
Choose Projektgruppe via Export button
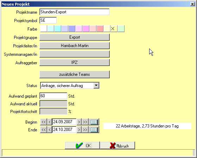pyautogui.click(x=75, y=37)
